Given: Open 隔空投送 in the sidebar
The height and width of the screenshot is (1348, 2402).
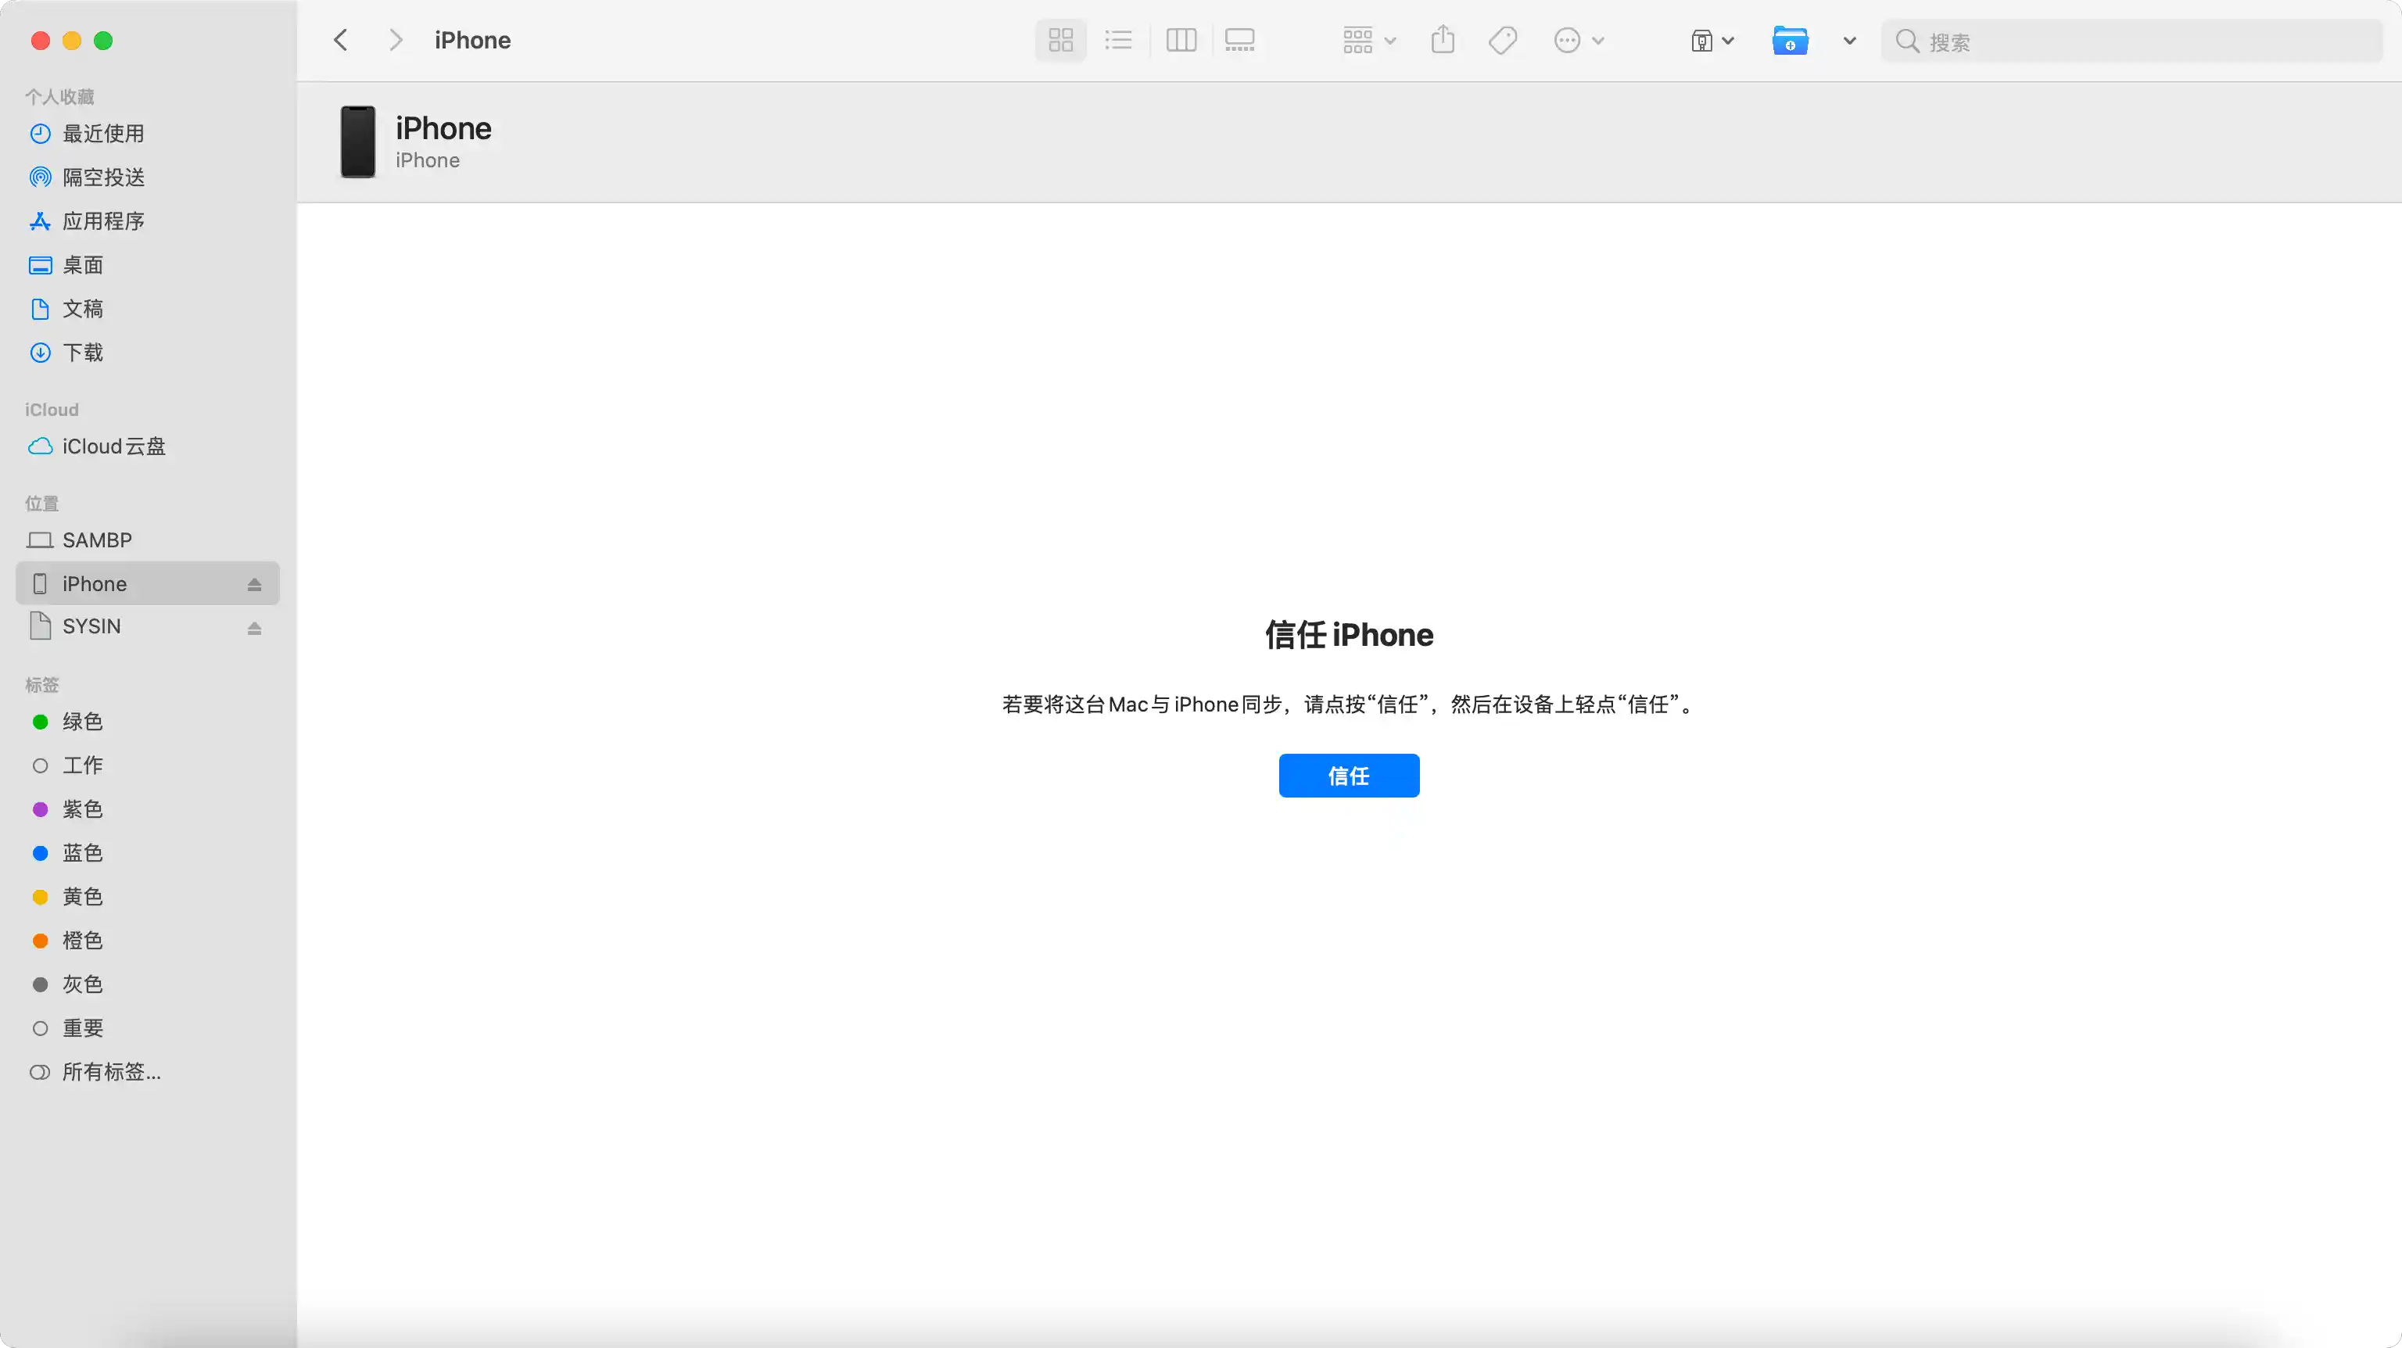Looking at the screenshot, I should pyautogui.click(x=147, y=177).
